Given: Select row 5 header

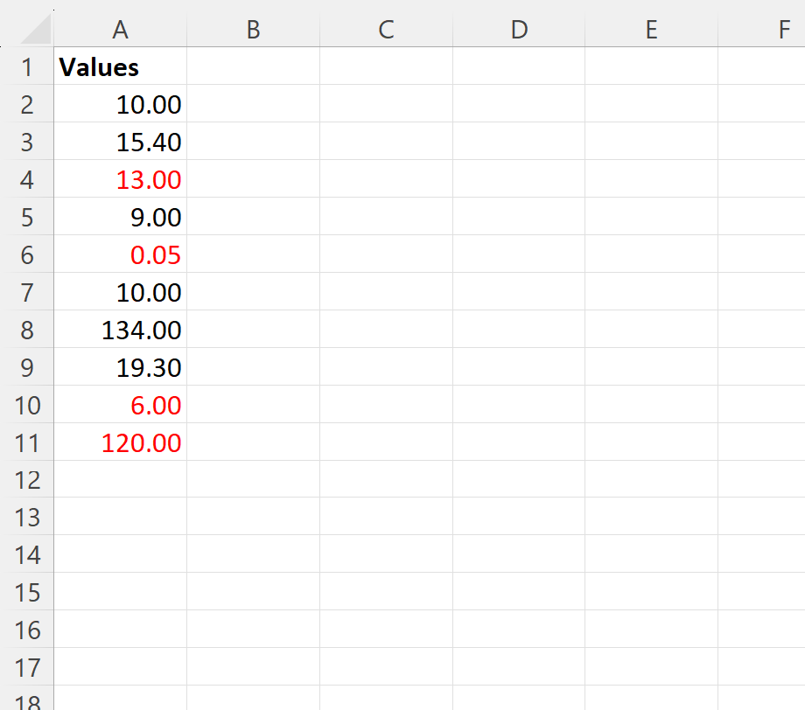Looking at the screenshot, I should (x=27, y=217).
